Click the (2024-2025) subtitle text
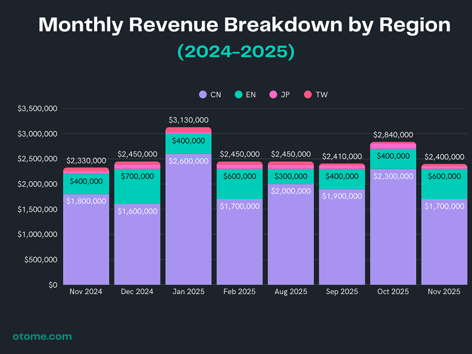The height and width of the screenshot is (354, 472). (x=235, y=51)
